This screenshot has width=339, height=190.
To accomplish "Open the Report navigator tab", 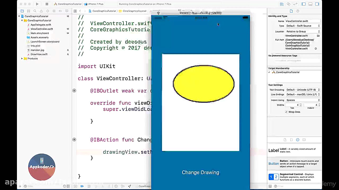I will 67,11.
